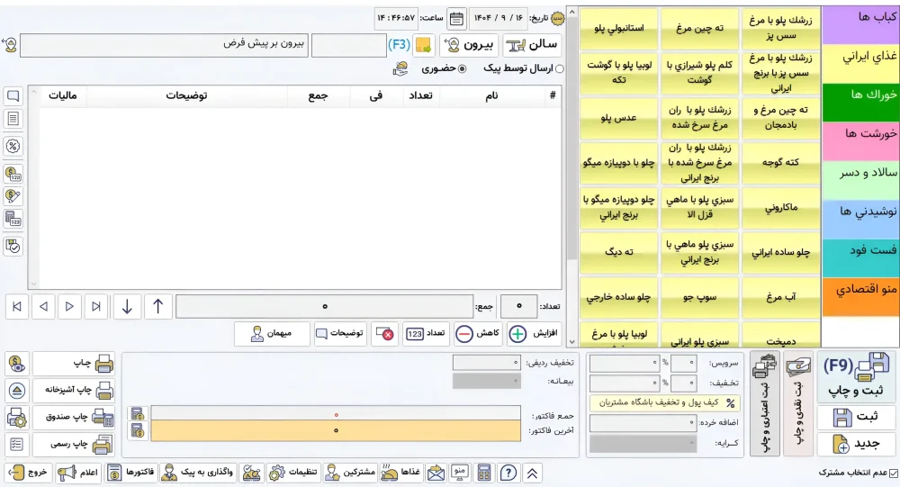Open مشترکین customers button
The image size is (900, 487).
tap(350, 473)
